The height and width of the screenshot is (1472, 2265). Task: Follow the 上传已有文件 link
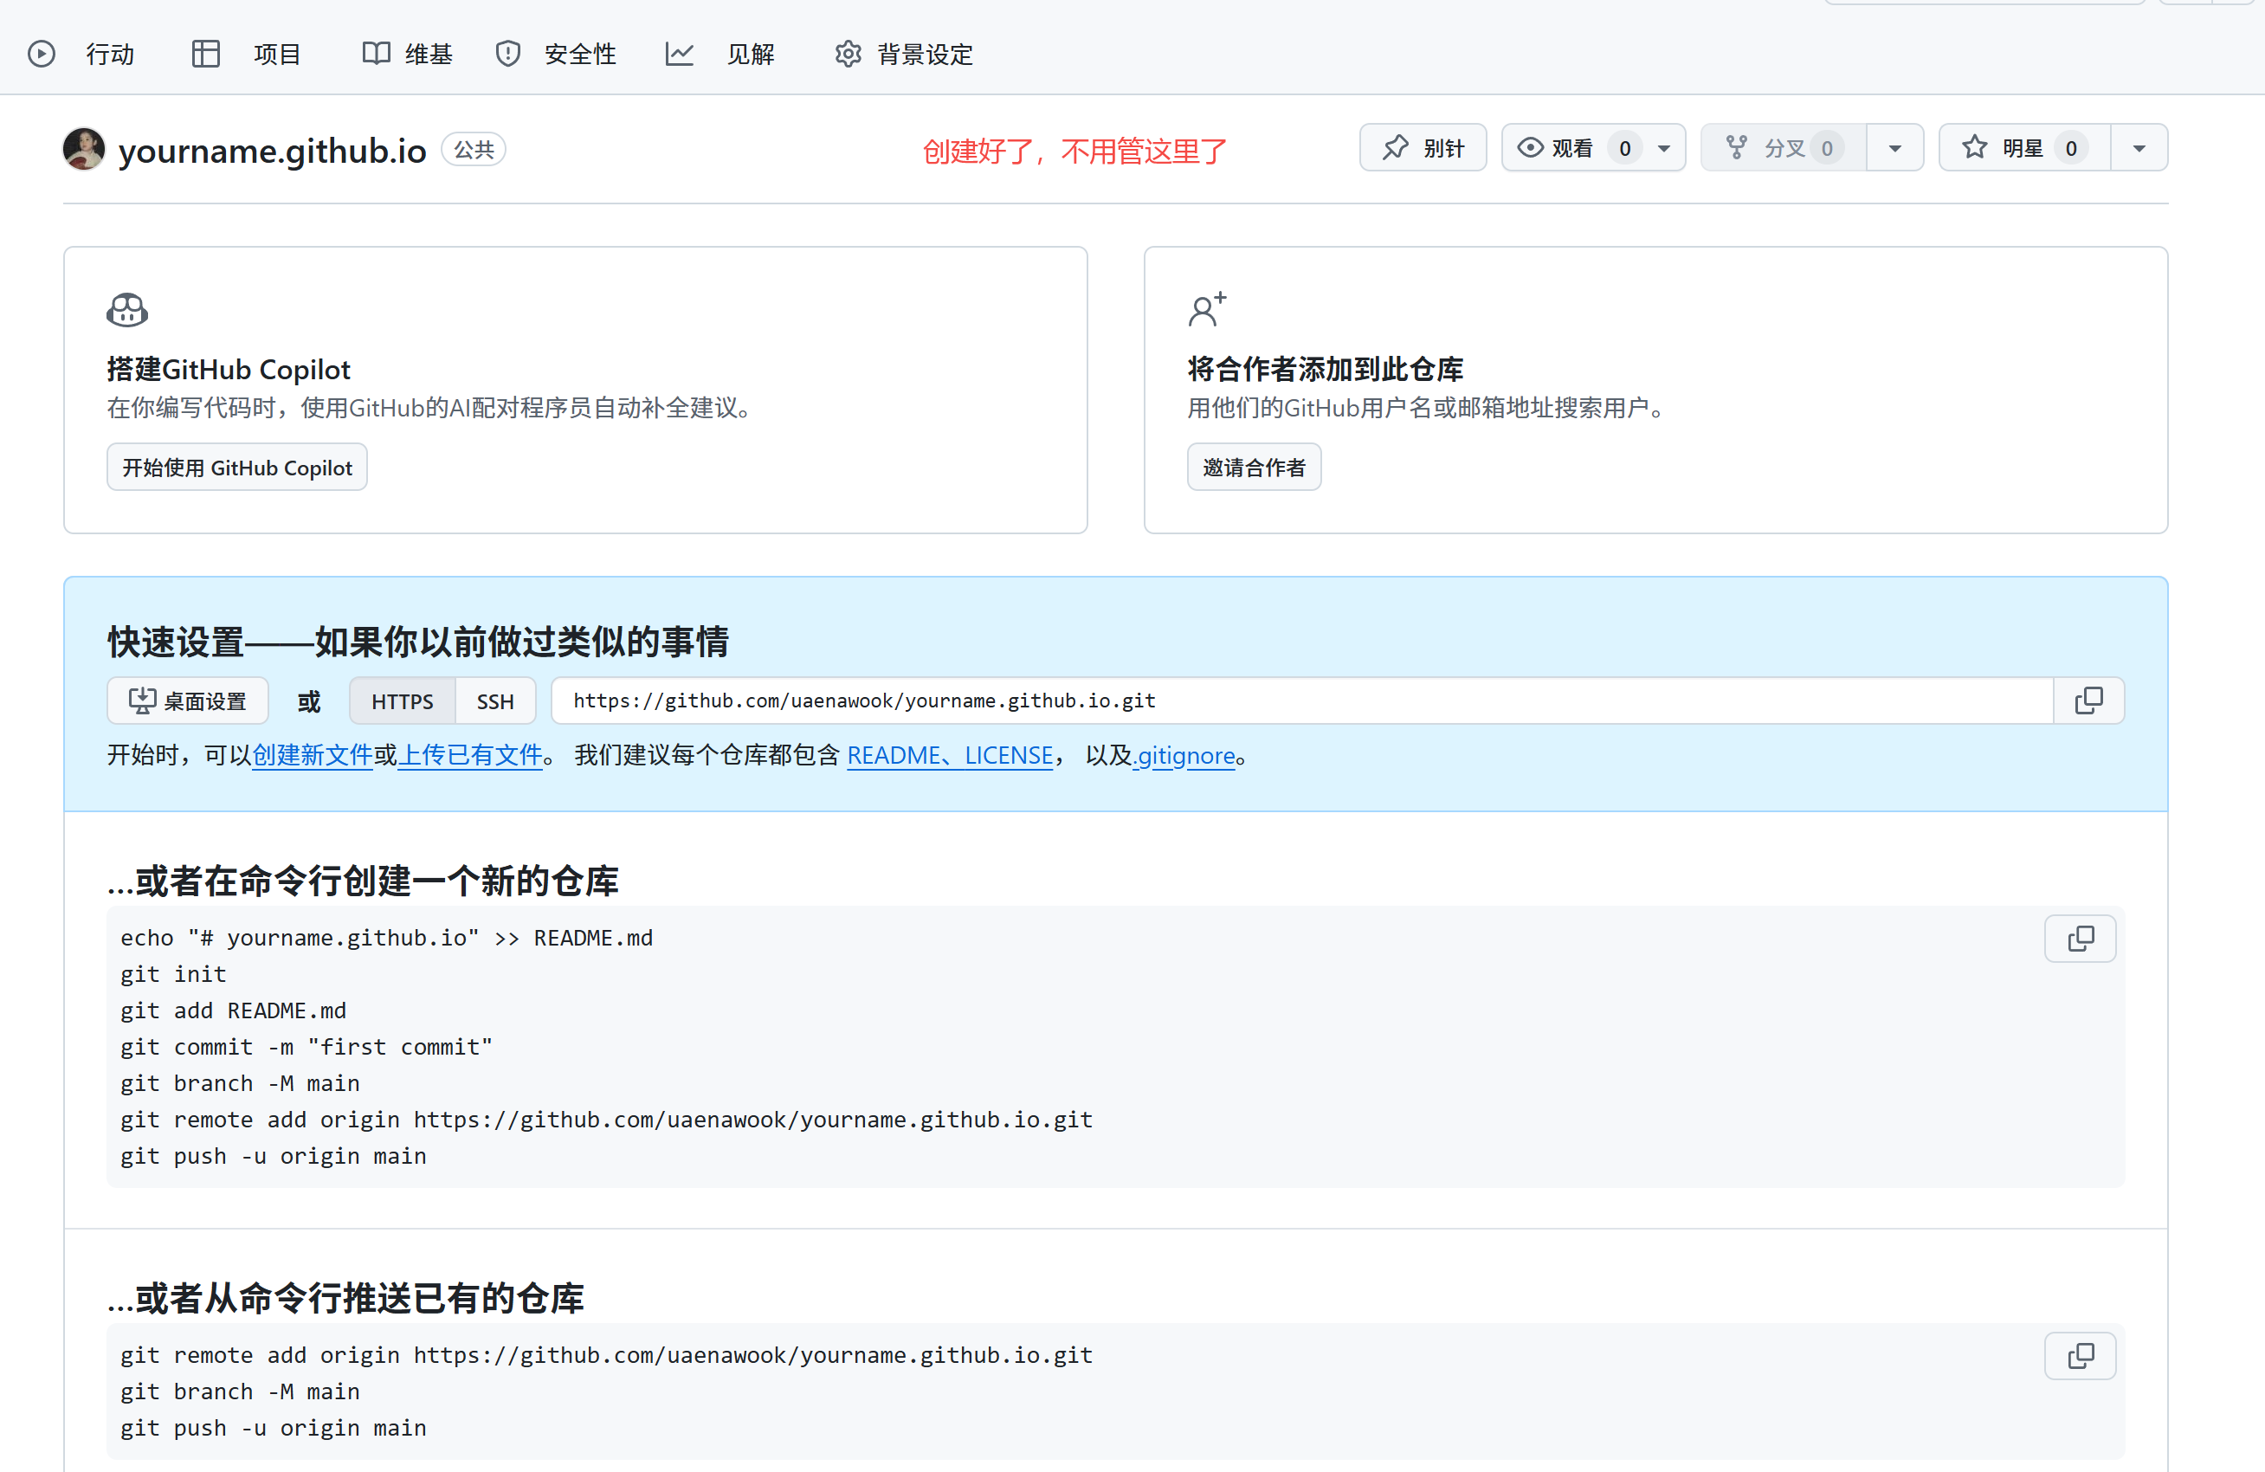[x=470, y=756]
